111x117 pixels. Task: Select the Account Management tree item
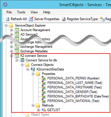(35, 30)
